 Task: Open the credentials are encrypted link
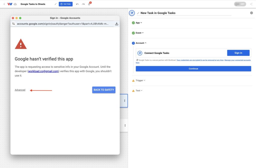(x=200, y=60)
